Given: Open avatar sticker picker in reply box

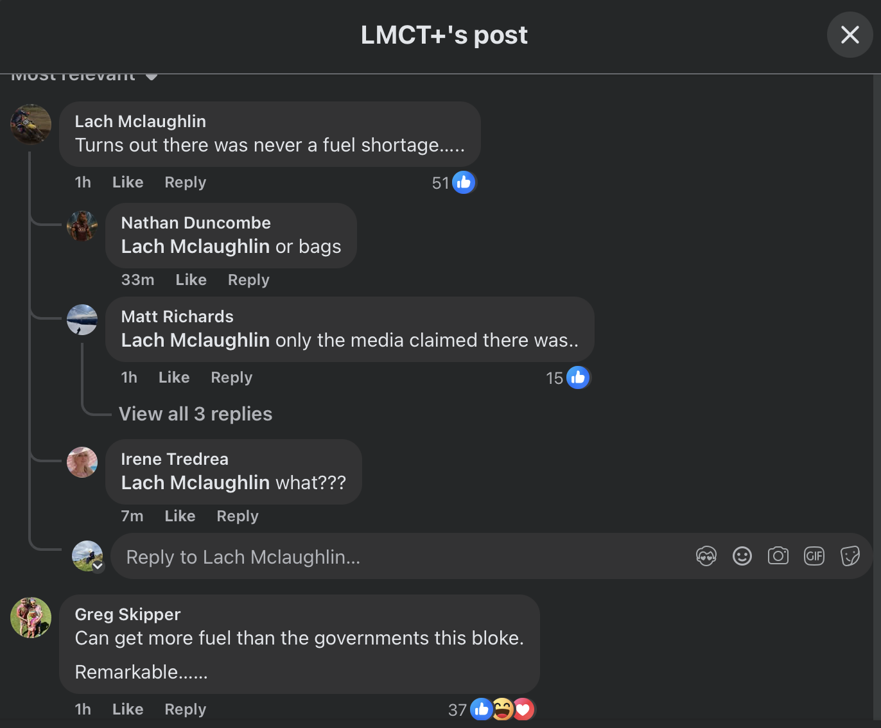Looking at the screenshot, I should coord(706,556).
